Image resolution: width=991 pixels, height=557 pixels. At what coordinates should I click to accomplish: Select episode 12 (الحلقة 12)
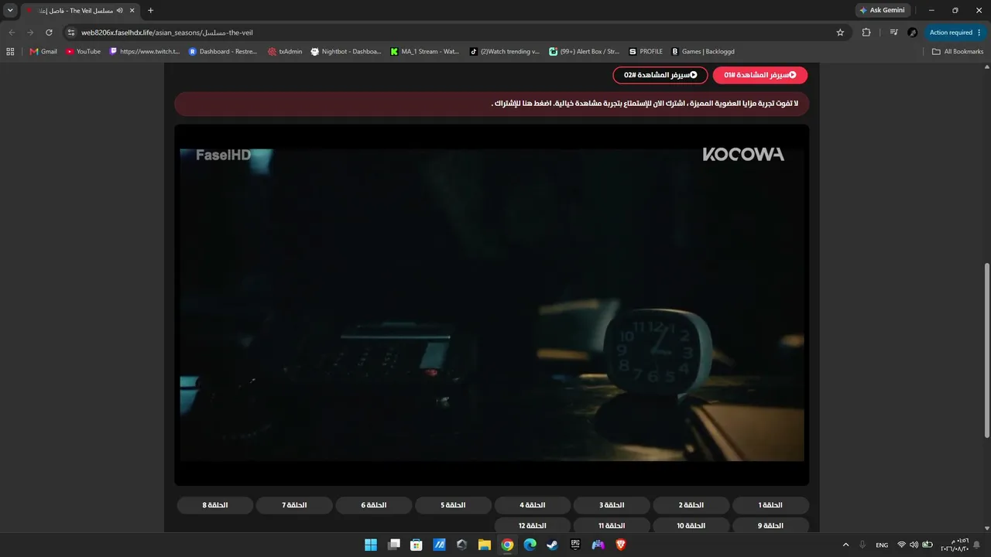533,525
